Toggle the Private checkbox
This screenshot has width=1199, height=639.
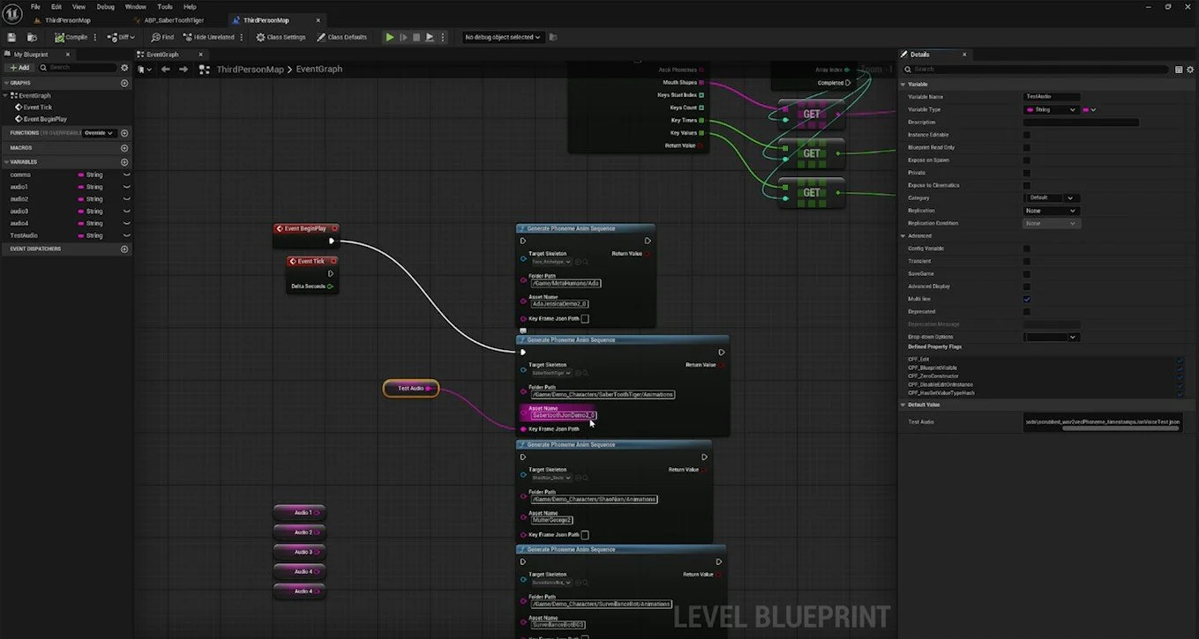coord(1026,173)
